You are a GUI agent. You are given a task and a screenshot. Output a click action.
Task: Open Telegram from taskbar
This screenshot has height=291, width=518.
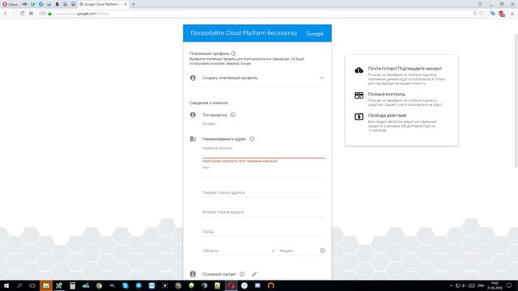click(x=138, y=285)
